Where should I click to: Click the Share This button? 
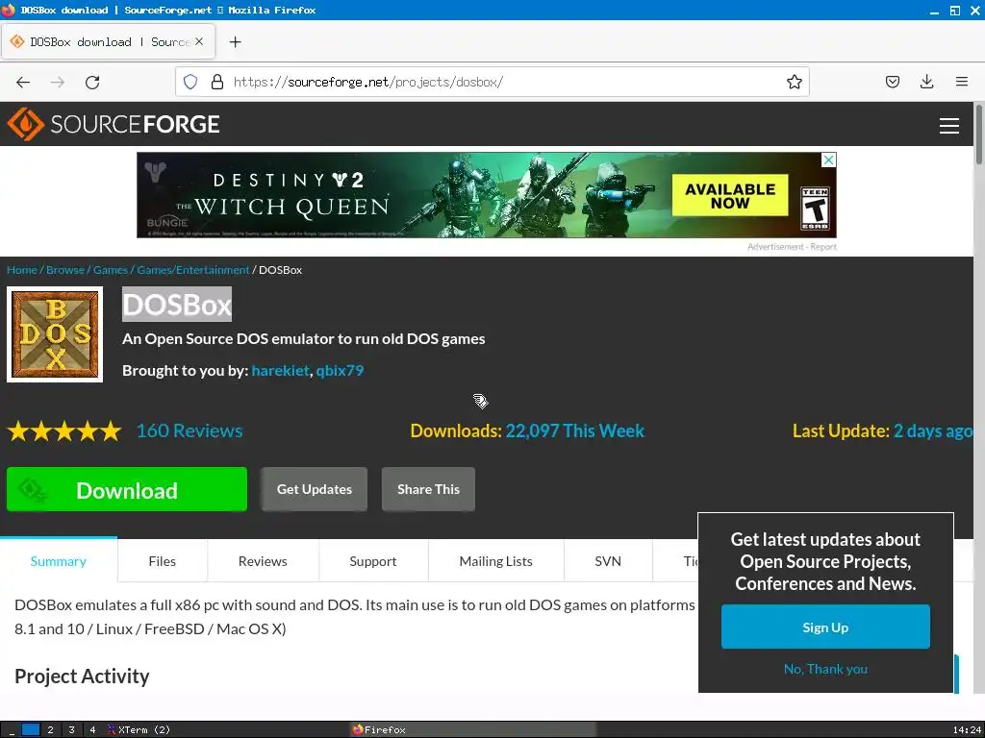point(428,489)
